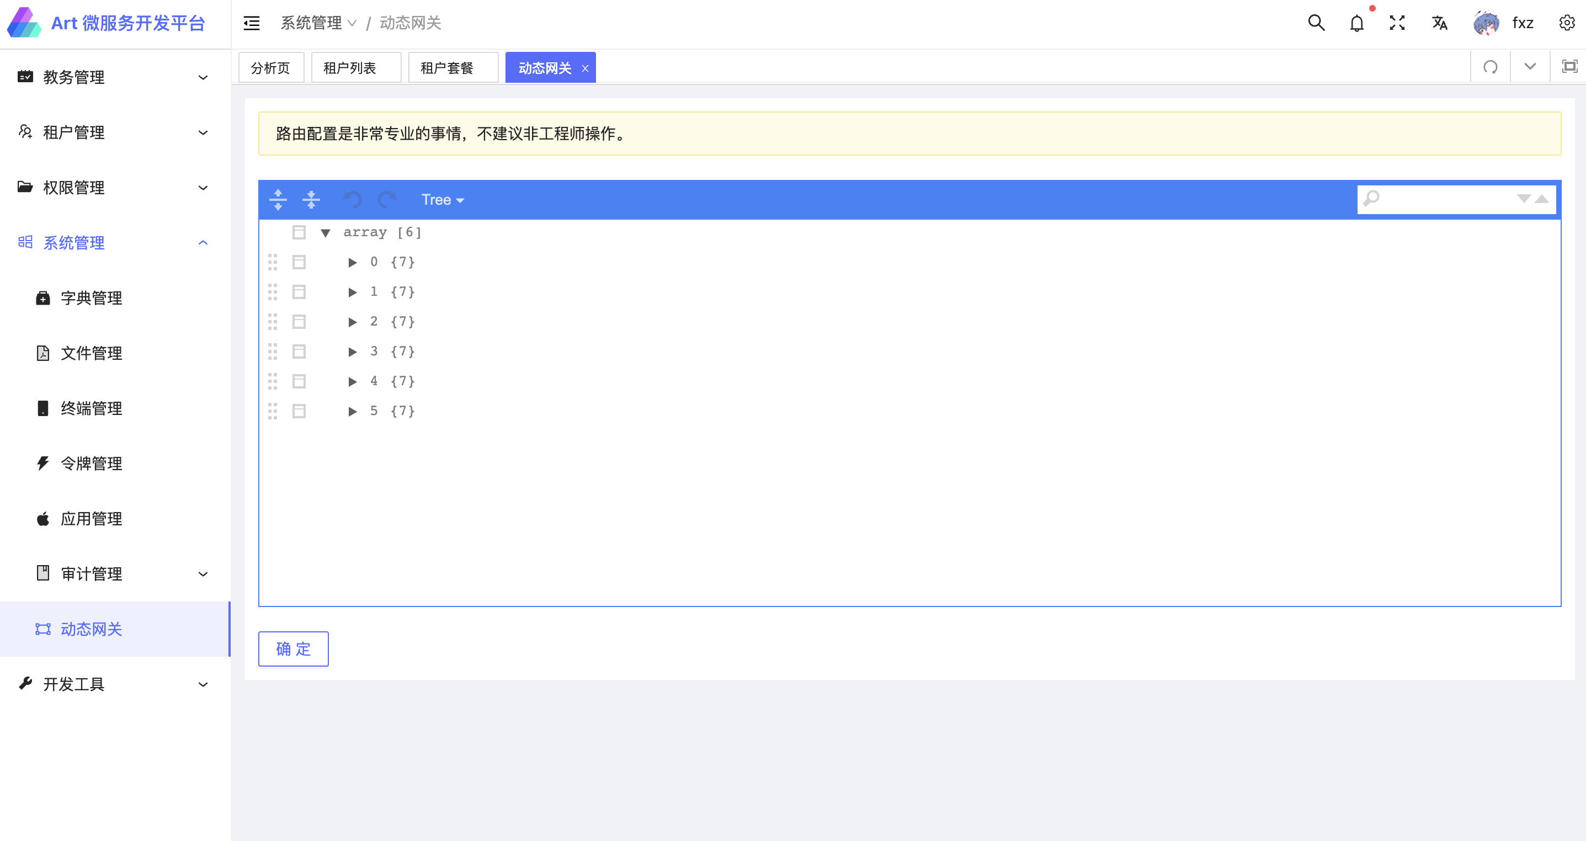Open 字典管理 in sidebar menu
Image resolution: width=1586 pixels, height=841 pixels.
point(91,298)
